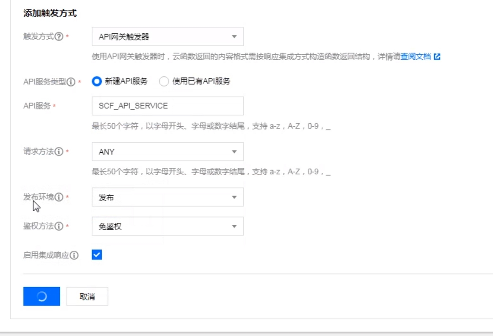The image size is (493, 336).
Task: Select the 新建API服务 radio button
Action: (96, 82)
